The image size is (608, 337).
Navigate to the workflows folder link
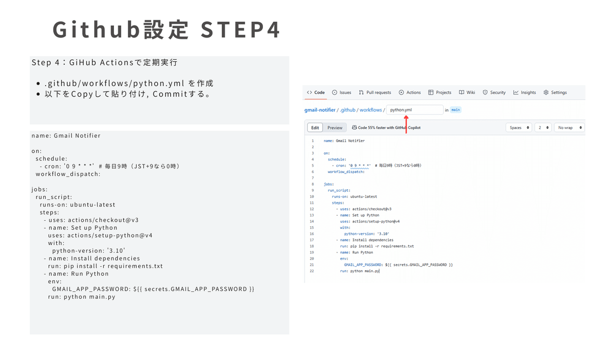[371, 110]
